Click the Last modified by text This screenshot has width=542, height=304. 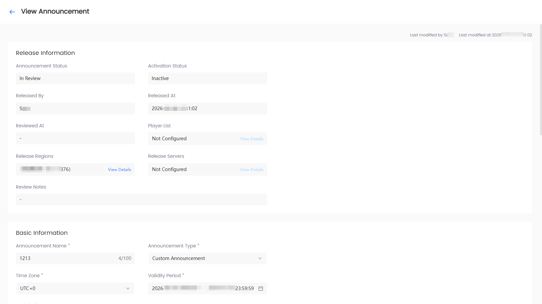coord(432,35)
